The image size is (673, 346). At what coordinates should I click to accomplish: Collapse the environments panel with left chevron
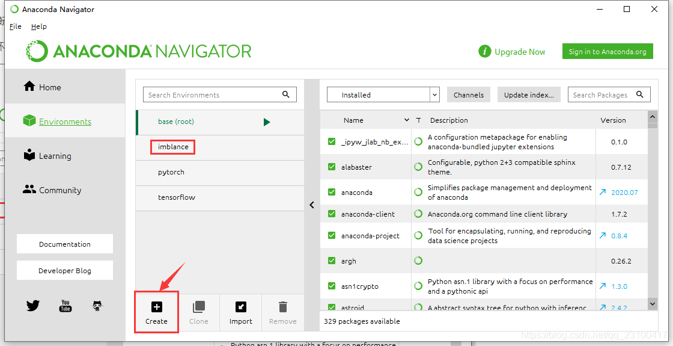312,205
